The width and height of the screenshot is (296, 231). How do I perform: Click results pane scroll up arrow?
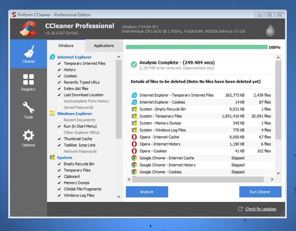pyautogui.click(x=278, y=57)
